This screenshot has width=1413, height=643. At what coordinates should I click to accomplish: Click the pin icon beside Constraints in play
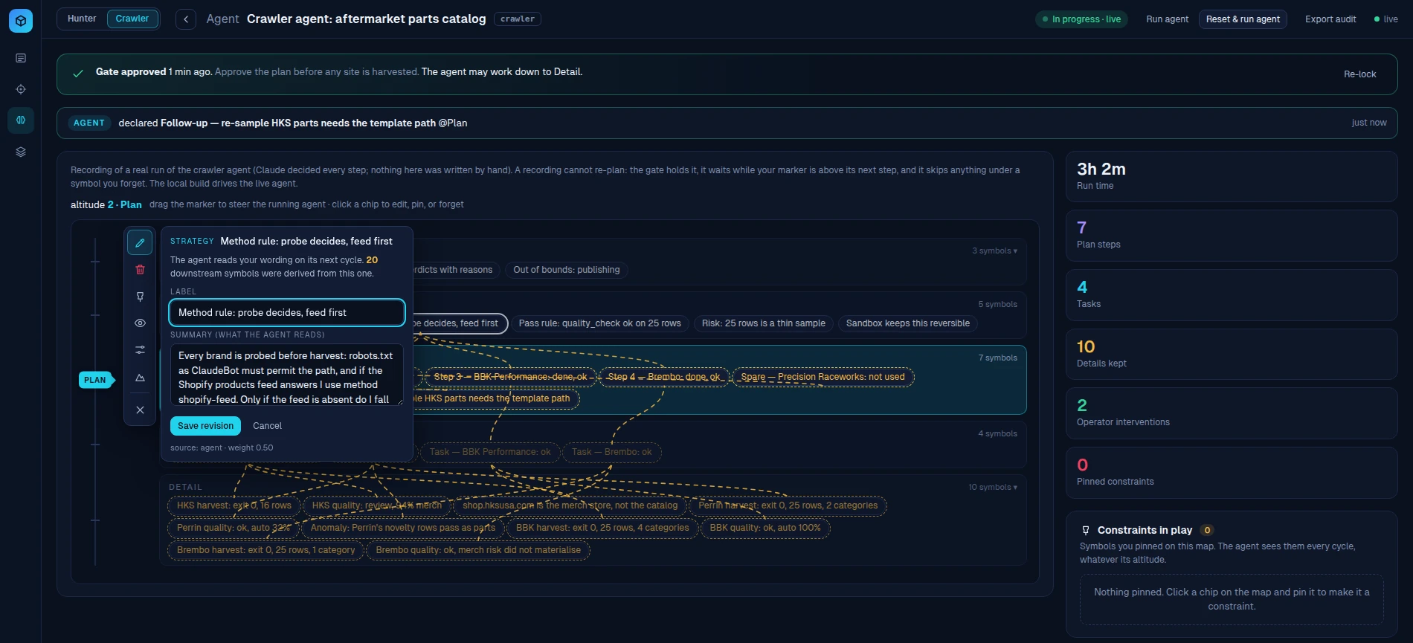click(x=1086, y=531)
